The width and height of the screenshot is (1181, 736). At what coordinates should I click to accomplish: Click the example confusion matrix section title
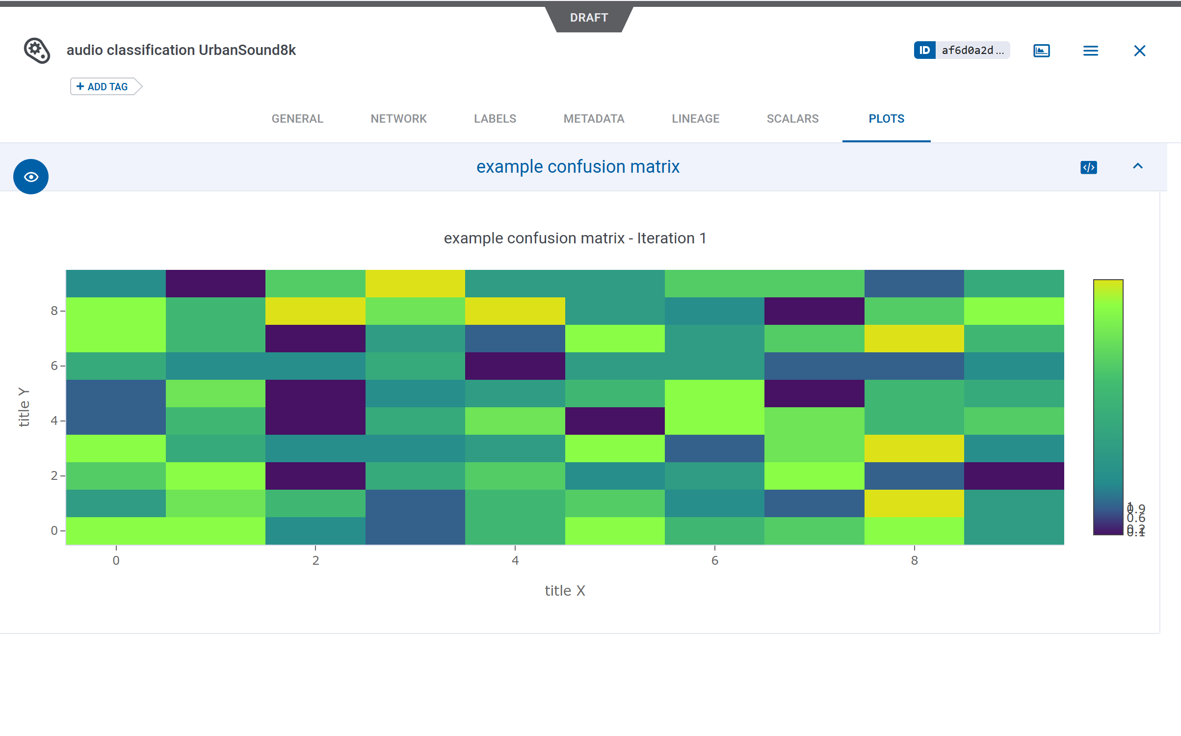click(x=577, y=167)
